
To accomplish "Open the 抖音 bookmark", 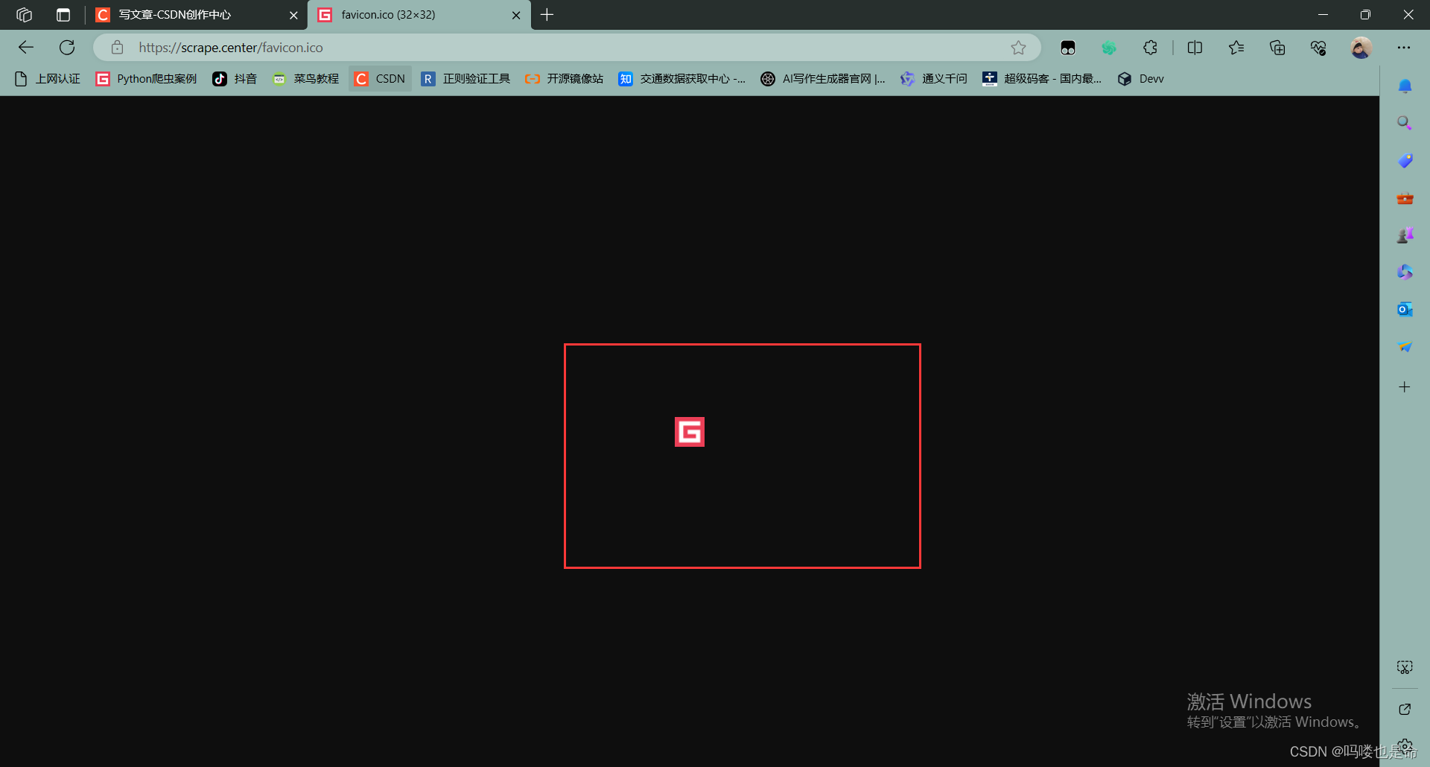I will [x=235, y=79].
